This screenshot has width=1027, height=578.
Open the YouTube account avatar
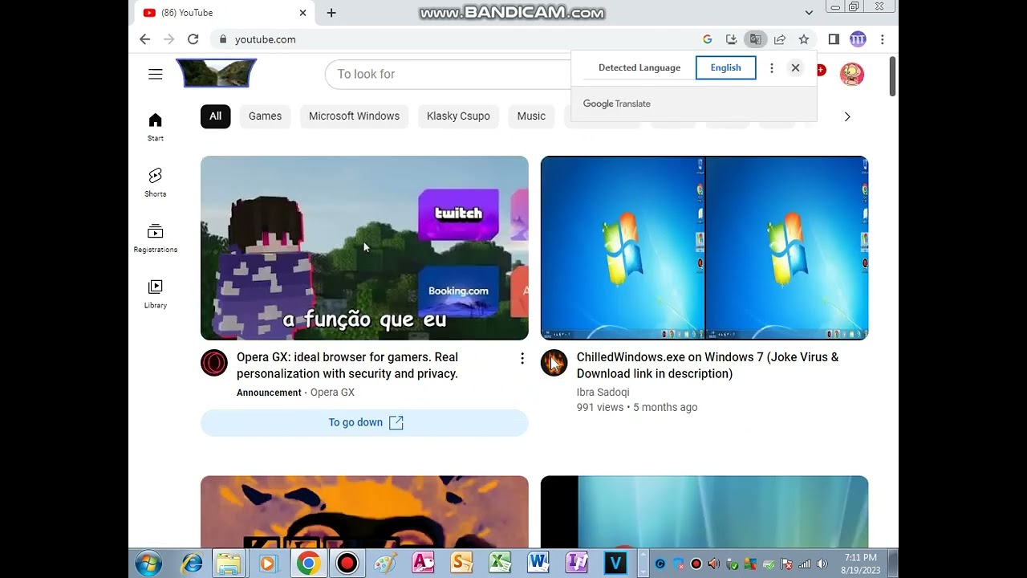click(852, 74)
